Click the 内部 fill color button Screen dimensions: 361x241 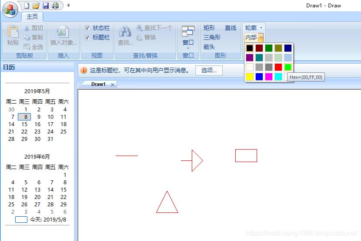(x=251, y=37)
